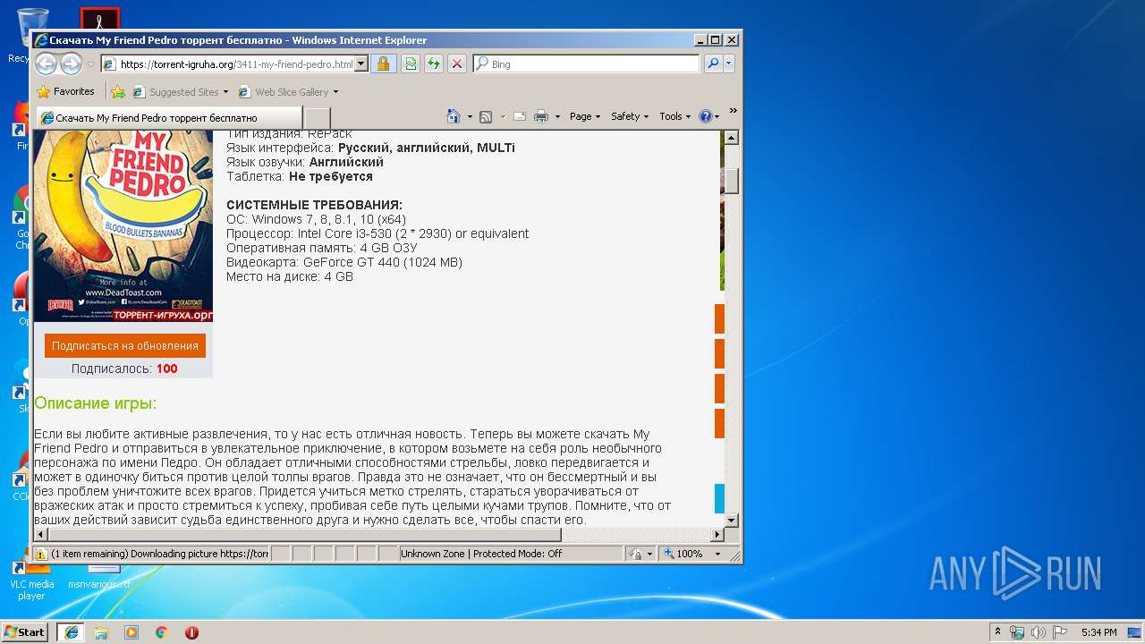Click the browser Forward arrow button
This screenshot has width=1145, height=644.
pyautogui.click(x=71, y=64)
